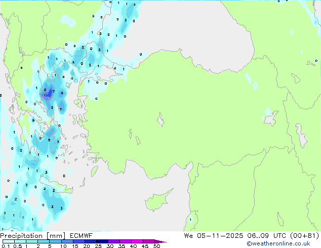Click the 5–10 mm legend color swatch
321x248 pixels.
click(55, 241)
